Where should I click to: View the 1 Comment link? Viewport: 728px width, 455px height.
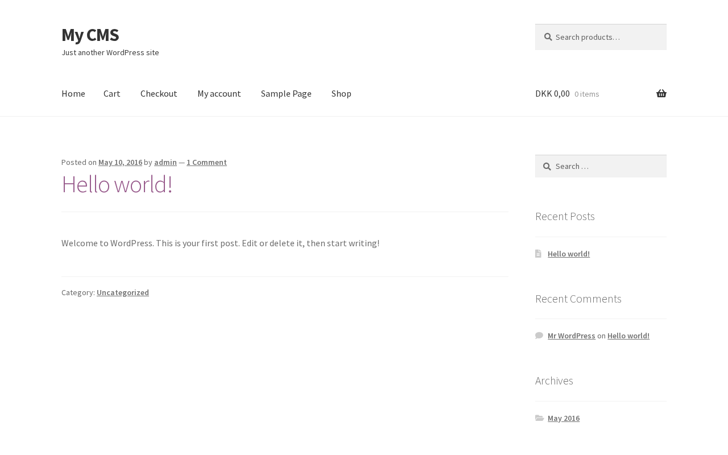206,162
